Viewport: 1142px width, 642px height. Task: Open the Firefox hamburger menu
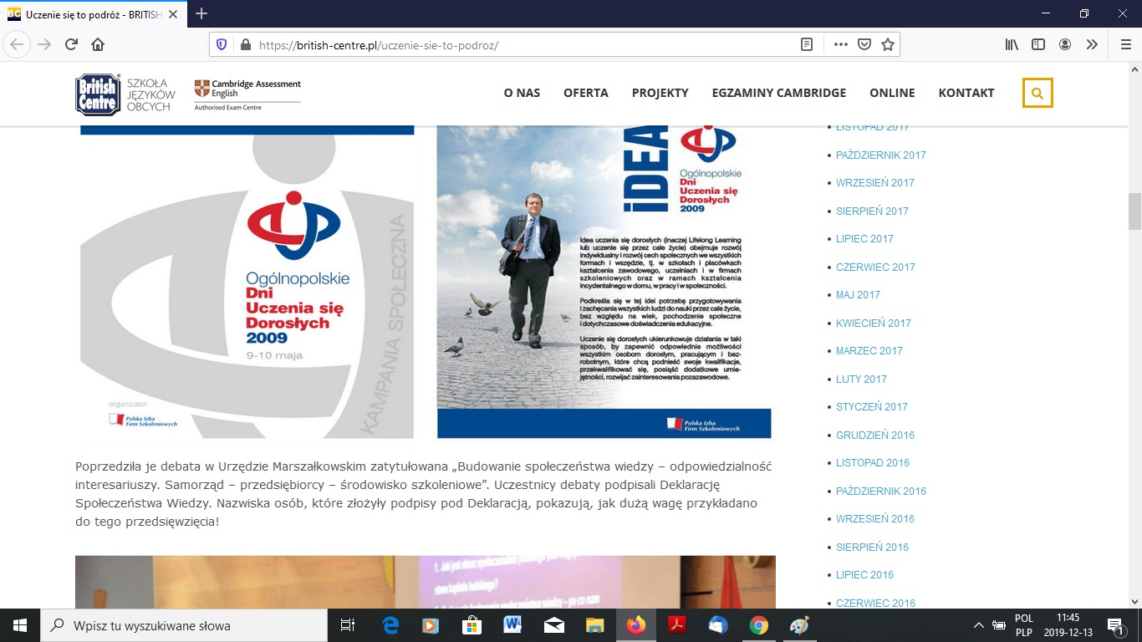coord(1125,44)
